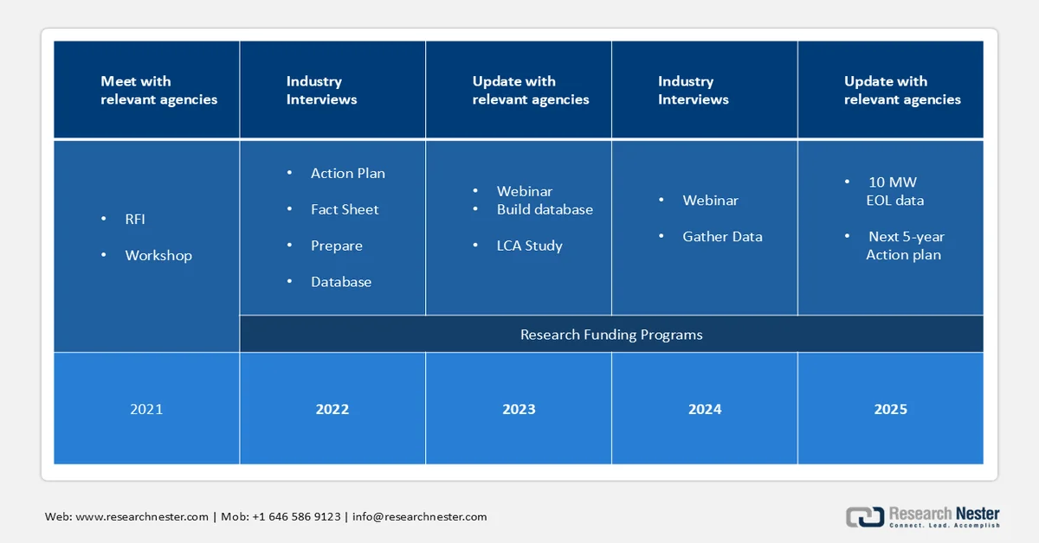
Task: Select the Action Plan bullet item
Action: [x=347, y=174]
